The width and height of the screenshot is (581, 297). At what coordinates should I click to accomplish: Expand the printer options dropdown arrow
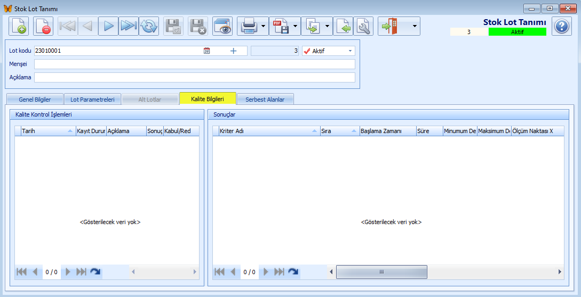pos(264,26)
